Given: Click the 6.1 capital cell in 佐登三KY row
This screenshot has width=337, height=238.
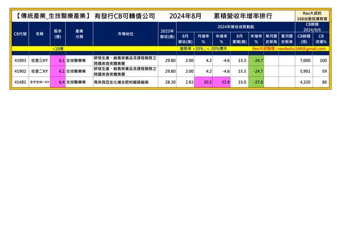Looking at the screenshot, I should coord(57,61).
